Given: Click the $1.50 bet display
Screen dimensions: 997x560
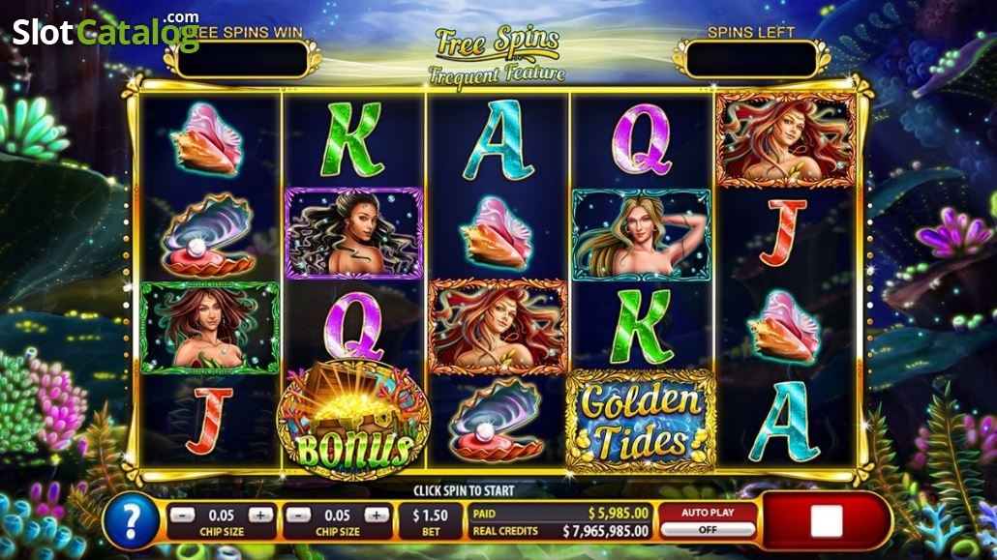Looking at the screenshot, I should click(x=431, y=521).
